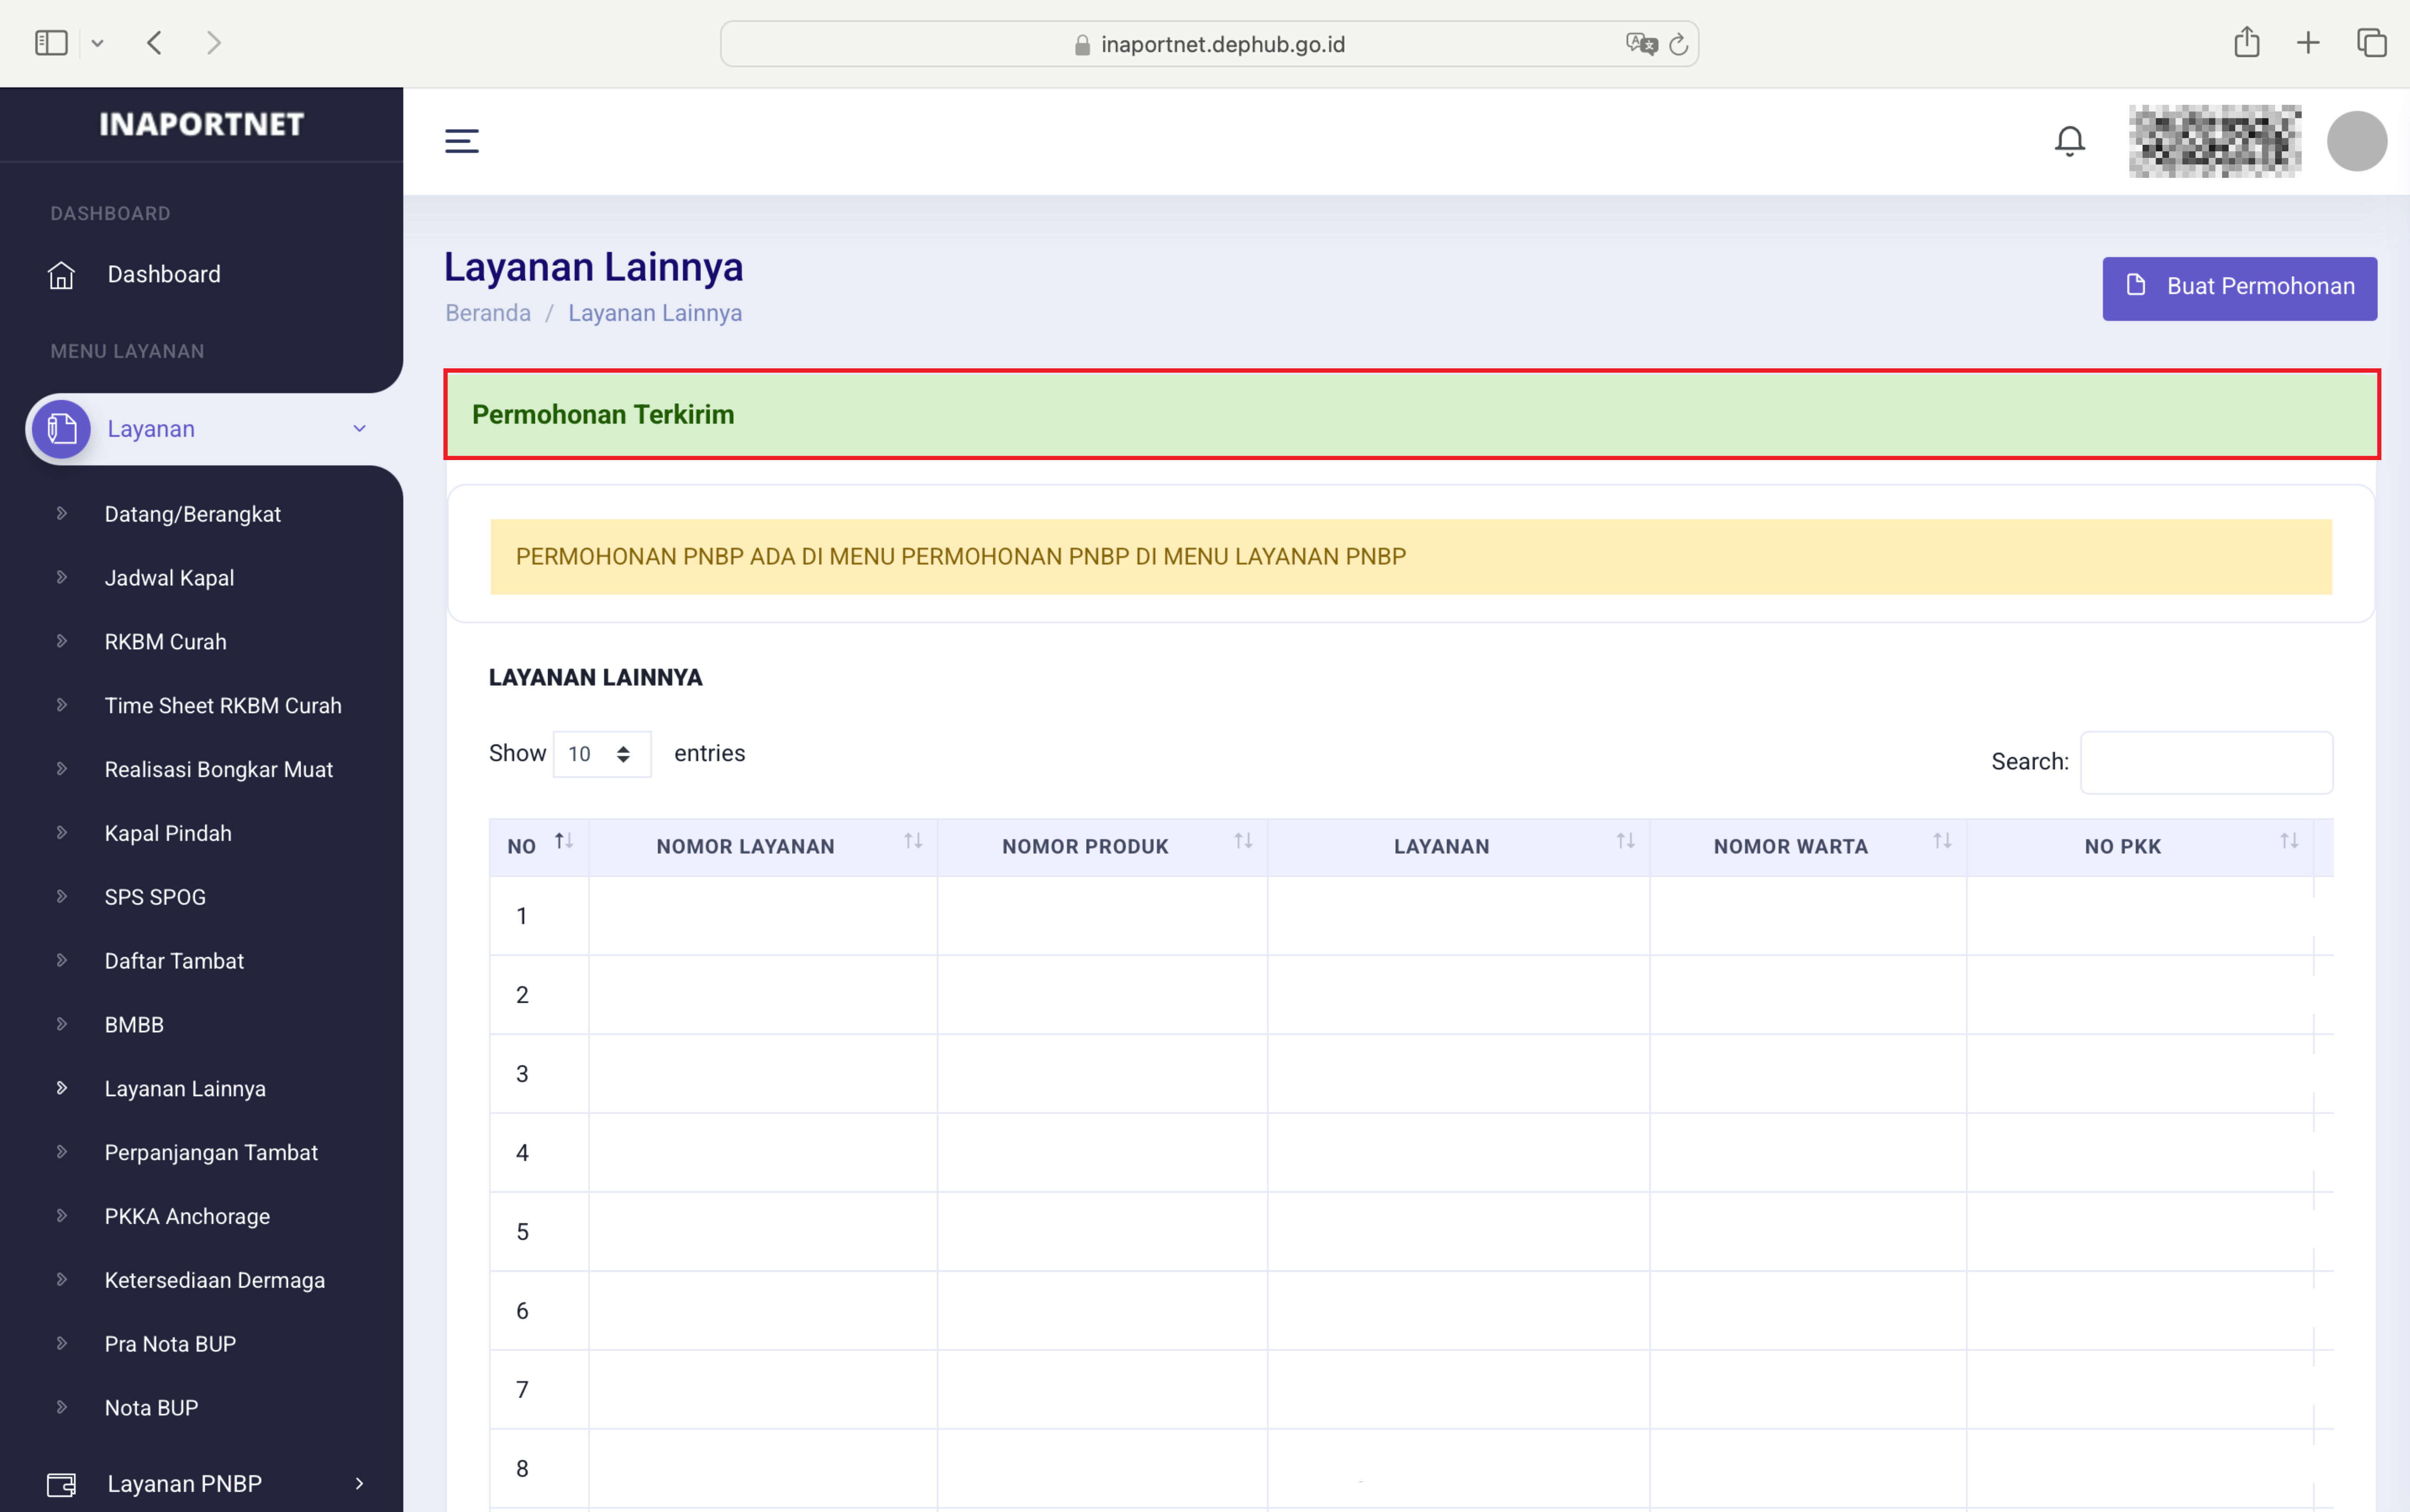
Task: Open a new browser tab with the plus icon
Action: point(2308,42)
